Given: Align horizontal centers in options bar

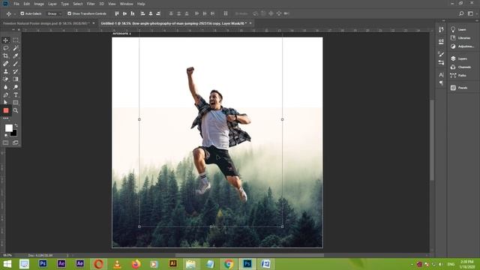Looking at the screenshot, I should click(151, 13).
